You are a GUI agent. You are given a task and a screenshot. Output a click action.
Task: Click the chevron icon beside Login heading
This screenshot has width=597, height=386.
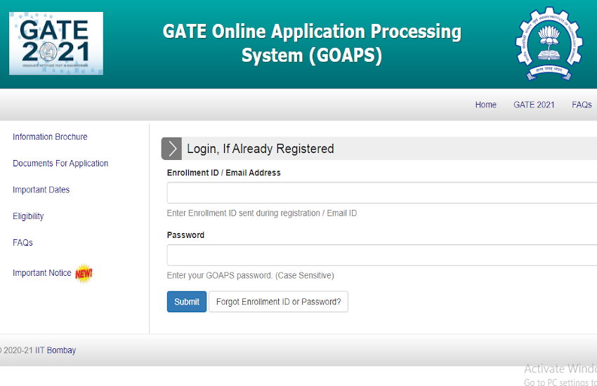click(171, 149)
